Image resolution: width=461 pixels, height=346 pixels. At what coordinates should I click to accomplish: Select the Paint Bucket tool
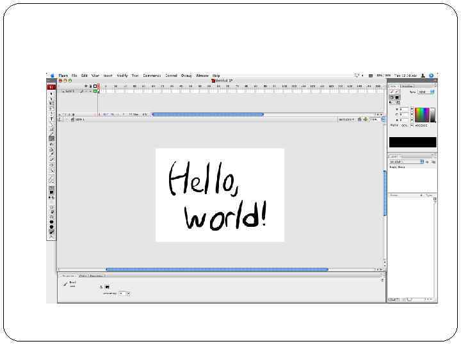(x=51, y=149)
